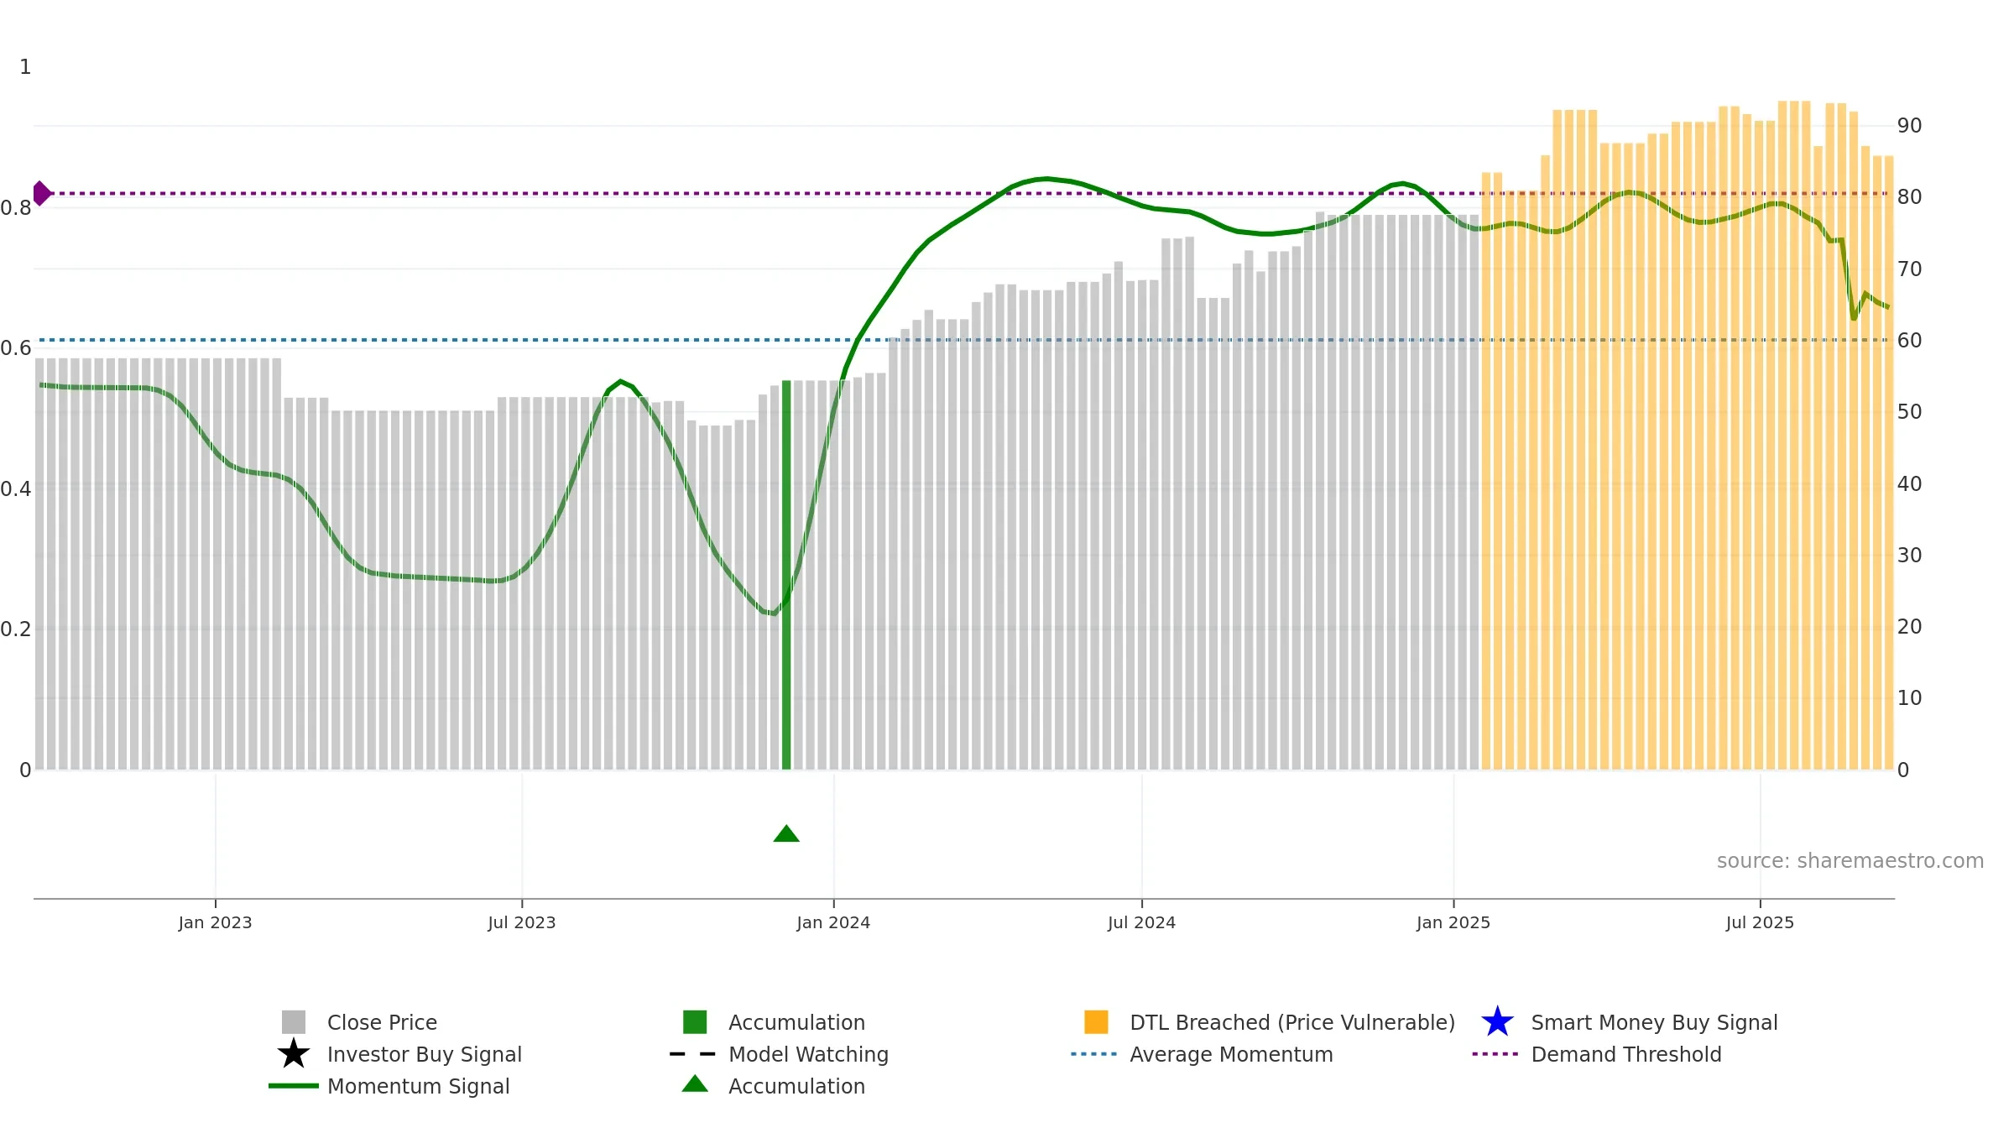Click the source sharemaestro.com text

click(1850, 861)
